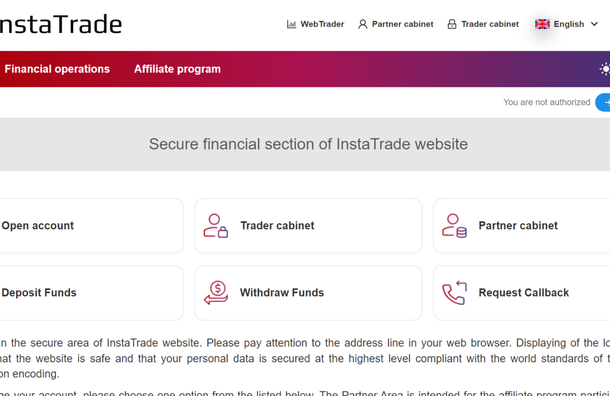Image resolution: width=610 pixels, height=396 pixels.
Task: Click the Partner cabinet text in the top bar
Action: pyautogui.click(x=402, y=24)
